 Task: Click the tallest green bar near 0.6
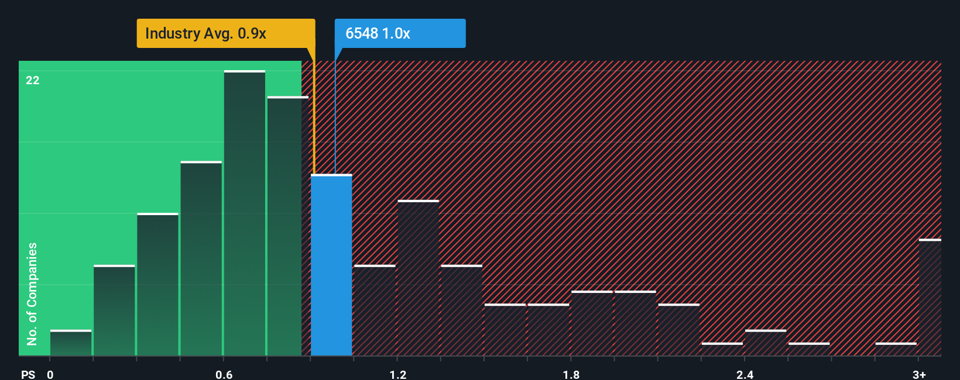click(245, 213)
